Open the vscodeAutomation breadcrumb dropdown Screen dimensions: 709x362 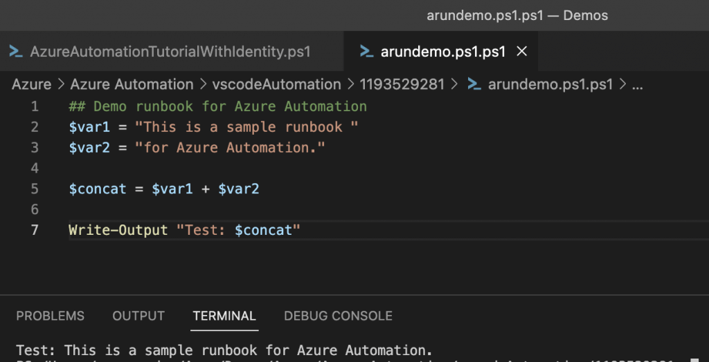(277, 84)
